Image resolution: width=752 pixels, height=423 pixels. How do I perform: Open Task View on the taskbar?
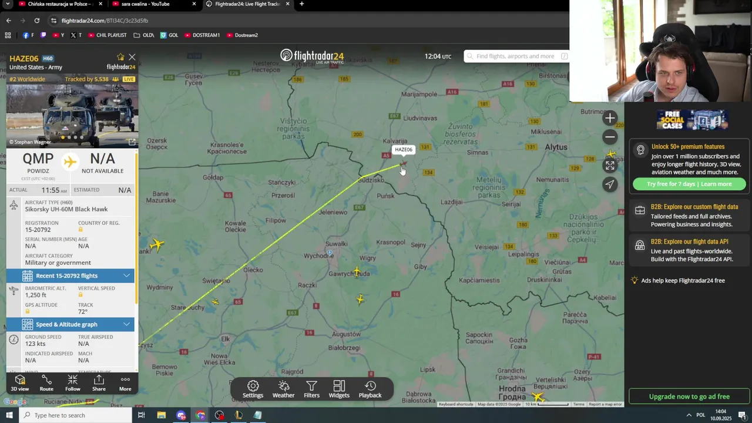(142, 415)
